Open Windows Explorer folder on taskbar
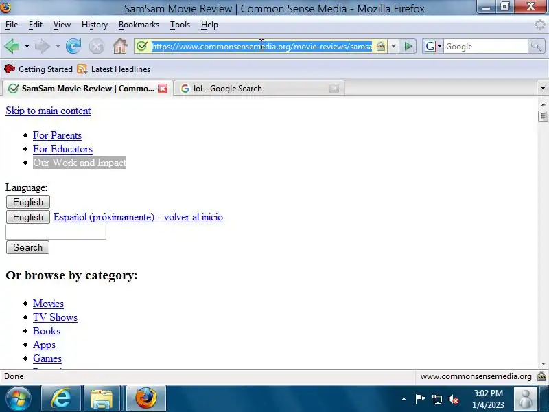The height and width of the screenshot is (412, 549). coord(102,399)
